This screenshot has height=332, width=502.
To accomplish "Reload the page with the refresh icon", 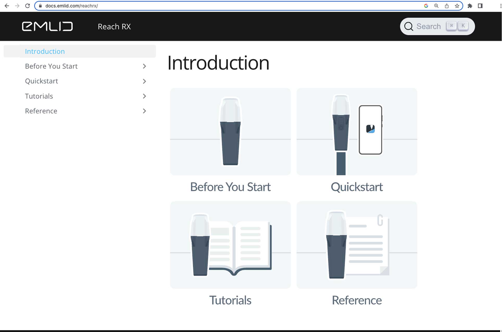I will pos(27,6).
